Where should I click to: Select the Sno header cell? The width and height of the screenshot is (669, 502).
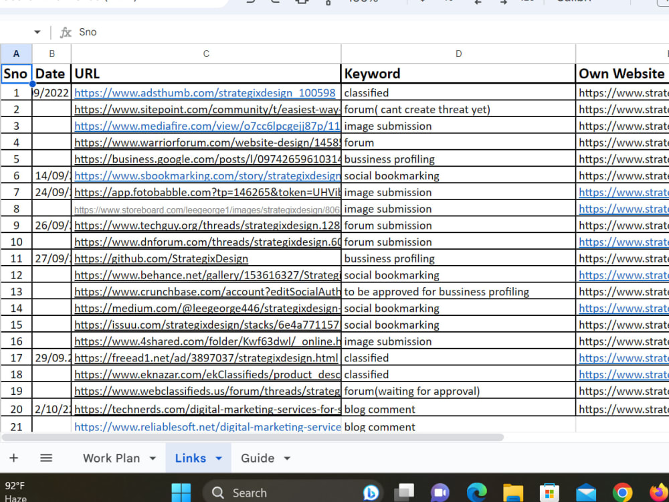coord(16,74)
